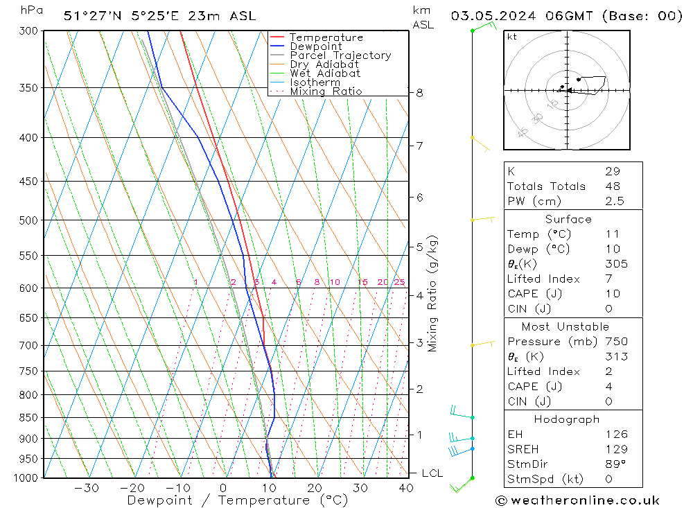Image resolution: width=693 pixels, height=508 pixels.
Task: Click the Pressure (mb) value 750
Action: click(x=617, y=342)
